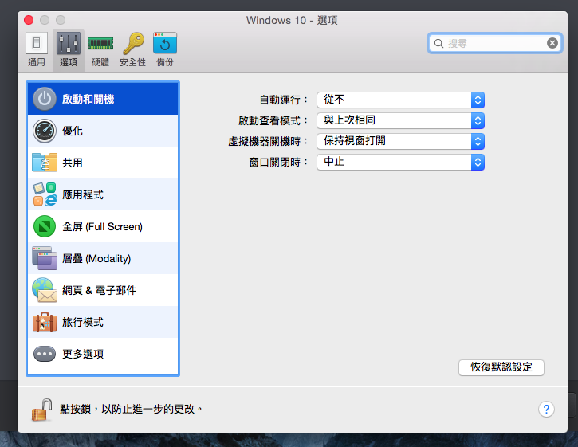Select 共用 in the sidebar list
The width and height of the screenshot is (578, 447).
point(103,163)
